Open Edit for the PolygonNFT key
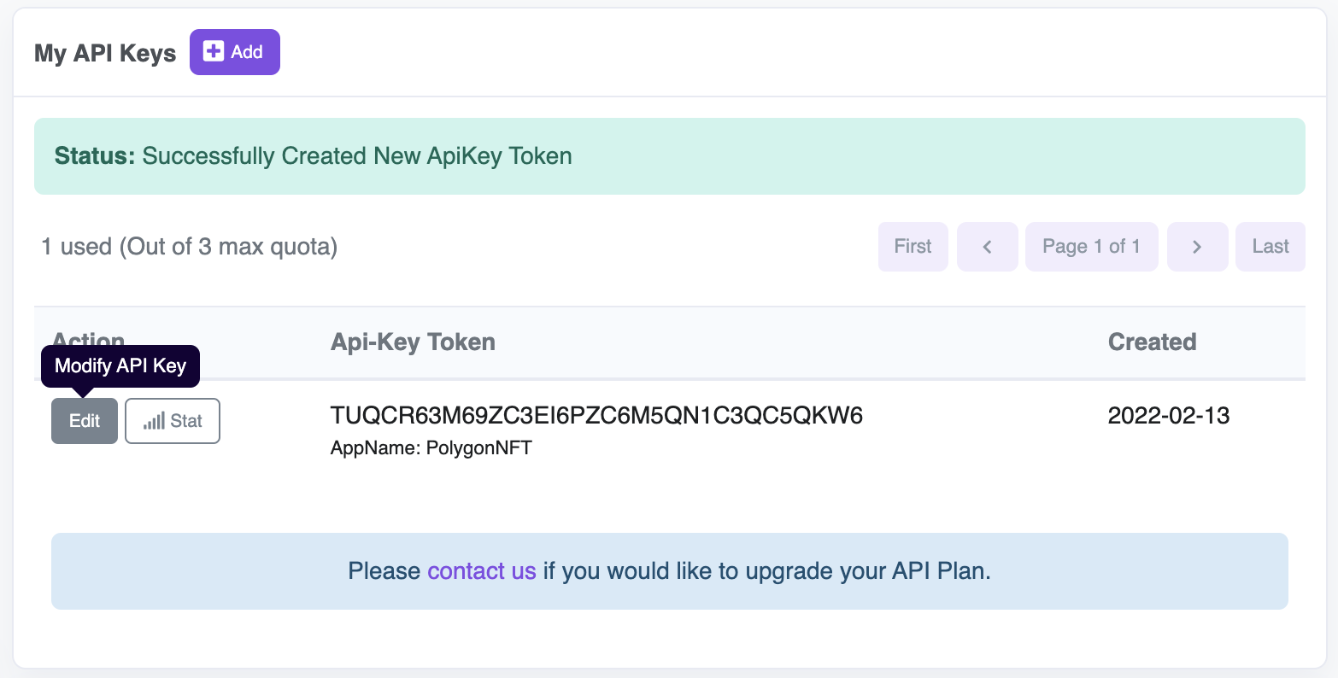The image size is (1338, 678). [85, 421]
